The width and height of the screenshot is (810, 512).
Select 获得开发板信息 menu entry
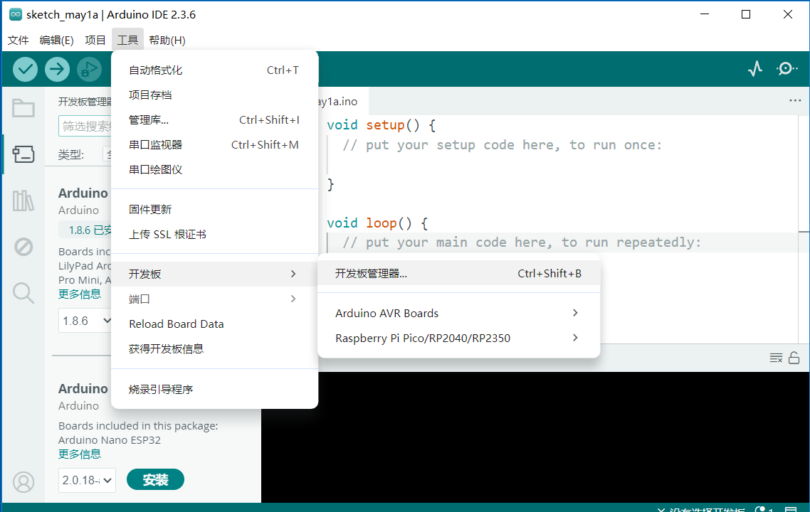coord(214,349)
